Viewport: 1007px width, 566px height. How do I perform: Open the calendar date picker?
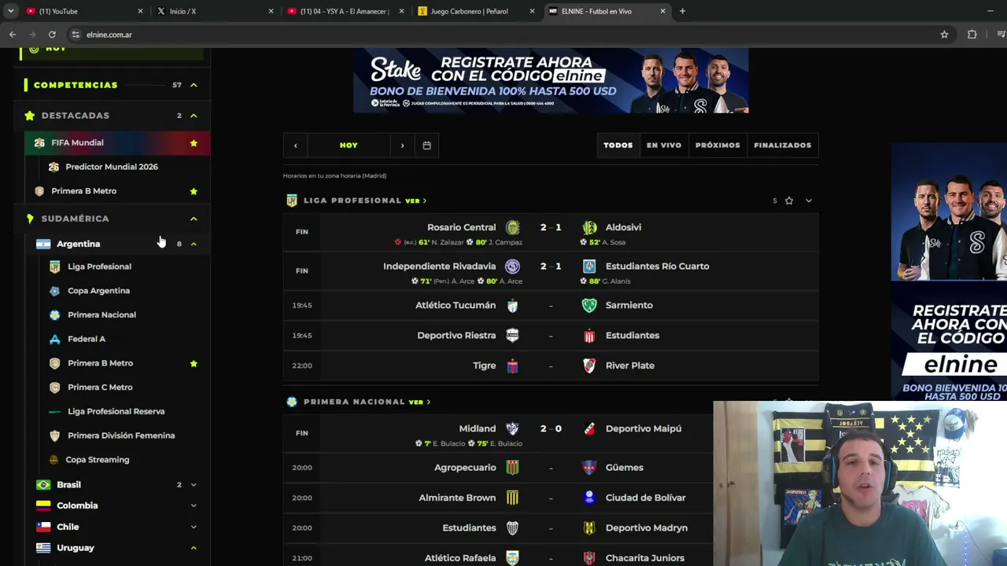(x=426, y=145)
